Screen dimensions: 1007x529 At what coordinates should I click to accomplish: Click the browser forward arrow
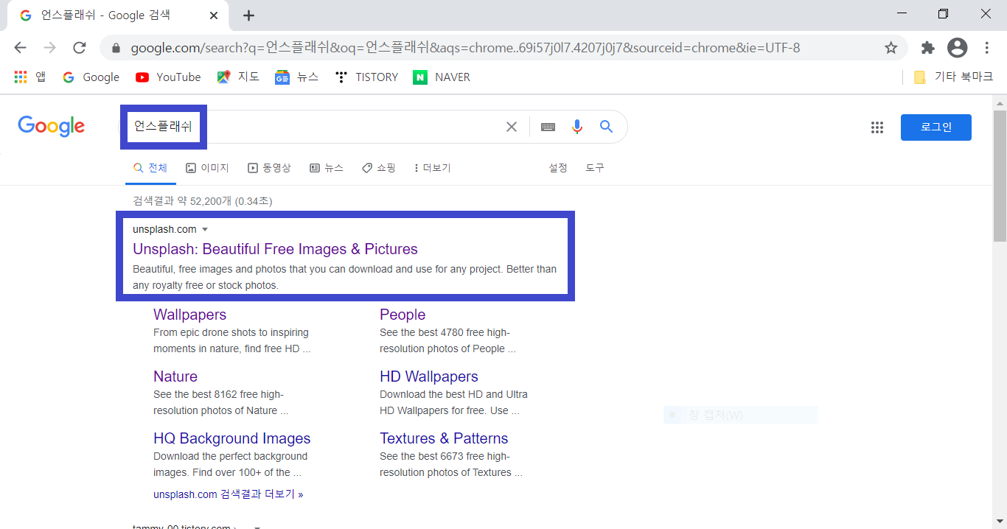coord(49,48)
